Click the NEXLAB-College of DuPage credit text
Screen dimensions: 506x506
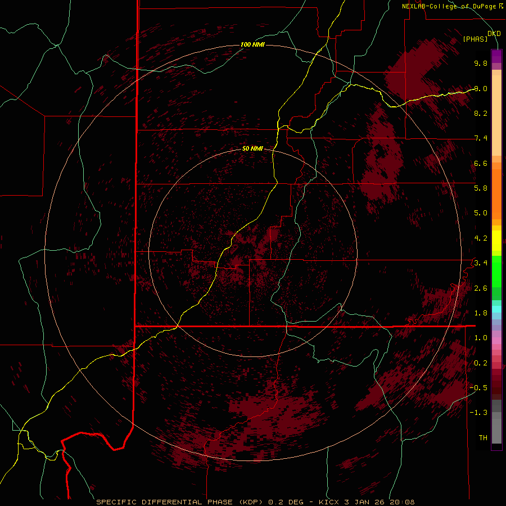click(449, 6)
